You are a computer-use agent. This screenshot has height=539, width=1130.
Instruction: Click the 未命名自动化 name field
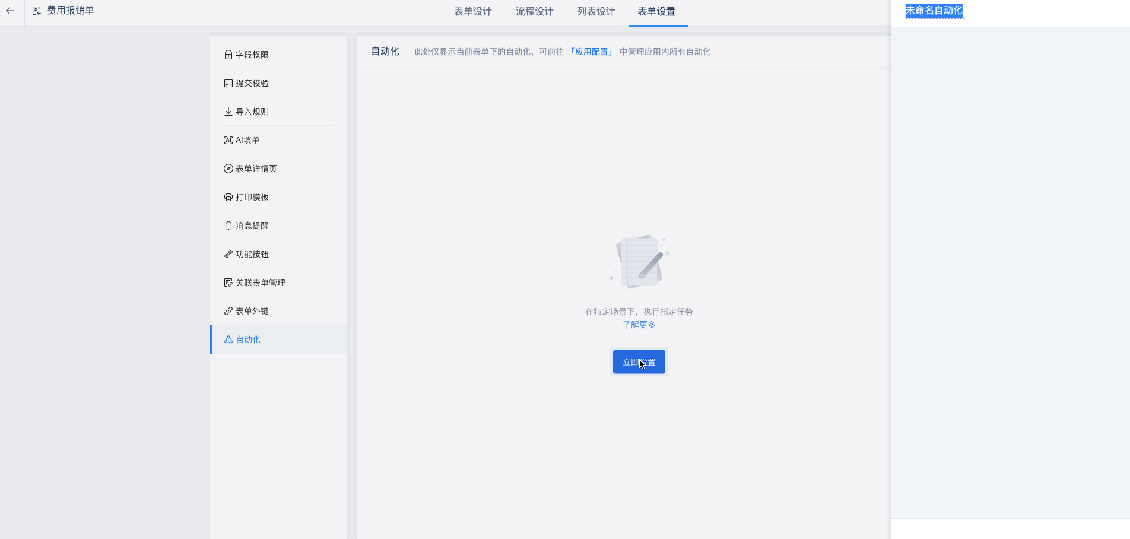click(934, 11)
